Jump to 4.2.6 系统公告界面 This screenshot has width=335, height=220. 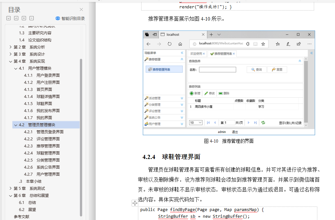42,167
